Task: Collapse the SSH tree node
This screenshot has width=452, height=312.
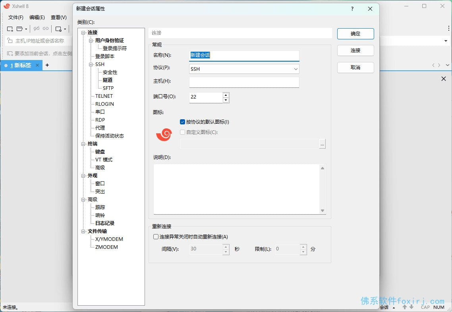Action: click(x=91, y=64)
